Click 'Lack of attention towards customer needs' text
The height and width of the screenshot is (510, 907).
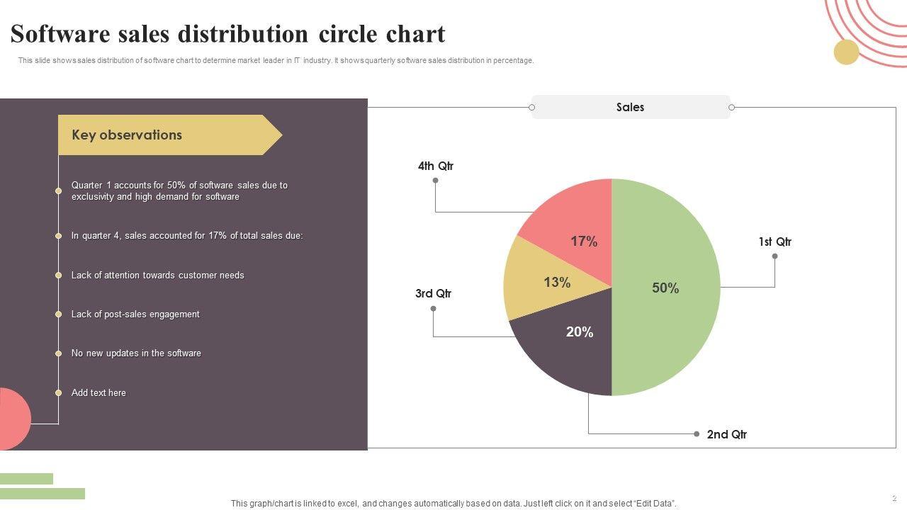(157, 275)
